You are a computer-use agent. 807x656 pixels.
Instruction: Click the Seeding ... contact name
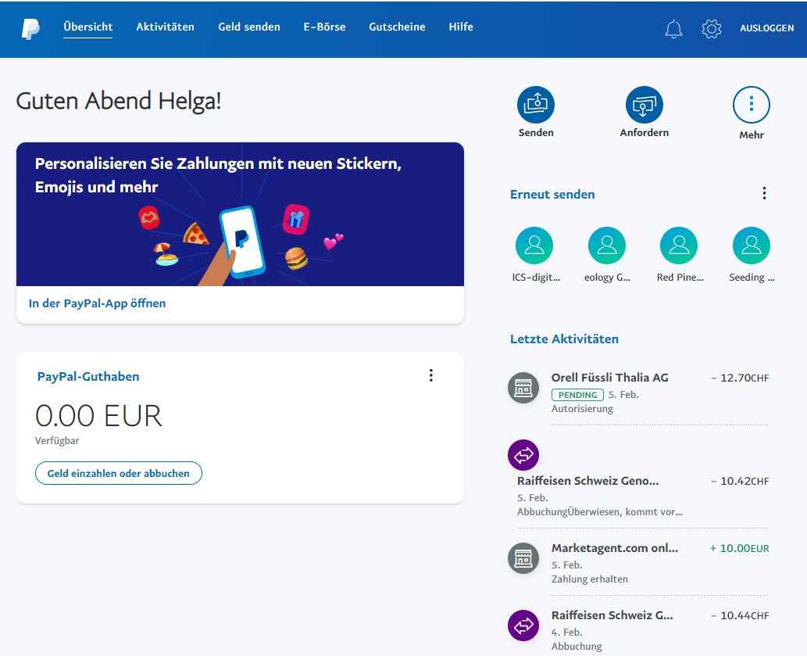(x=752, y=278)
